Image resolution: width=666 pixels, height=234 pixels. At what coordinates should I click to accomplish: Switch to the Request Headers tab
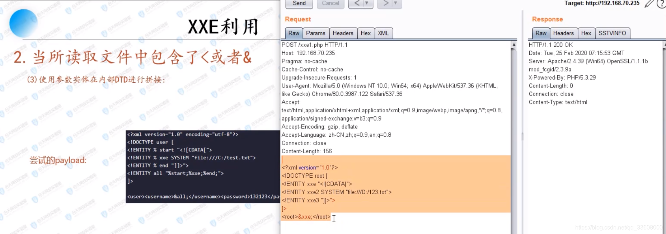click(343, 33)
